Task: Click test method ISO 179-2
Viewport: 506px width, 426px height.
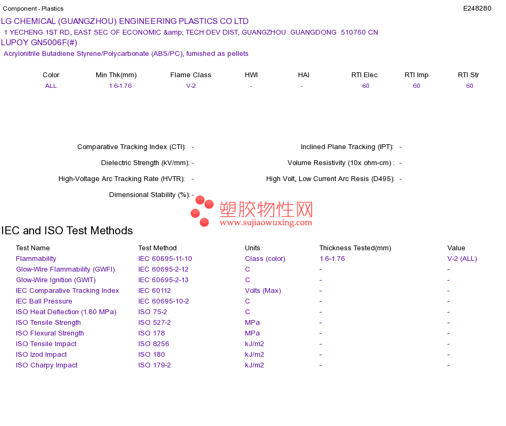Action: tap(154, 365)
